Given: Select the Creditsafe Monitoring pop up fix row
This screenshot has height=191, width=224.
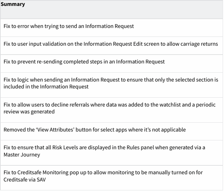Looking at the screenshot, I should (103, 176).
